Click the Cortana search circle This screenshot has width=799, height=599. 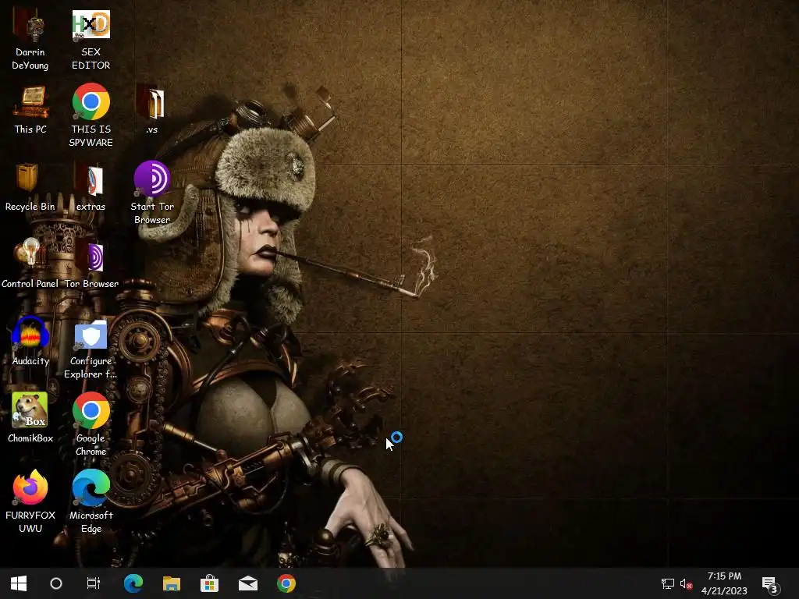[x=56, y=583]
